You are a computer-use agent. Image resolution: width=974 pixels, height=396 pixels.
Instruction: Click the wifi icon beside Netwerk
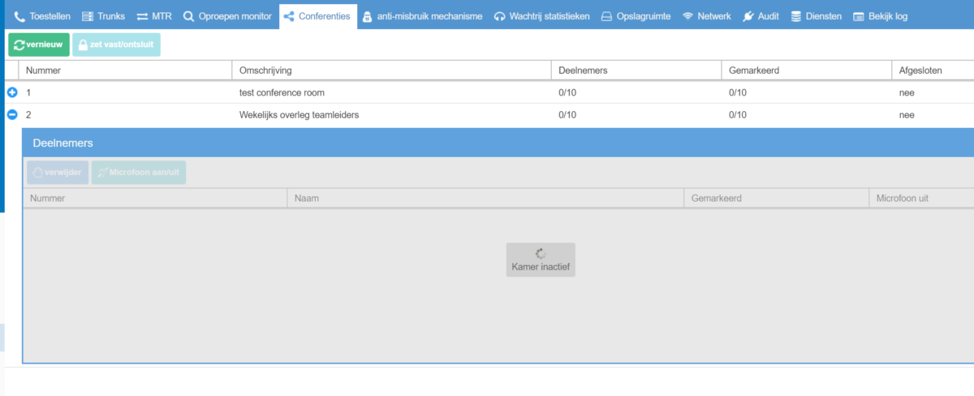click(687, 16)
